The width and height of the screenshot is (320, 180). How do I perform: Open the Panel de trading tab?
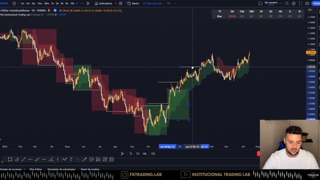coord(90,169)
